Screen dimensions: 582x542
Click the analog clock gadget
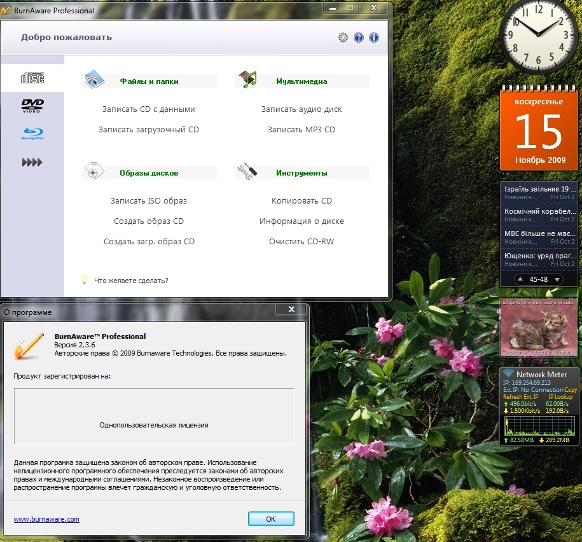[539, 35]
